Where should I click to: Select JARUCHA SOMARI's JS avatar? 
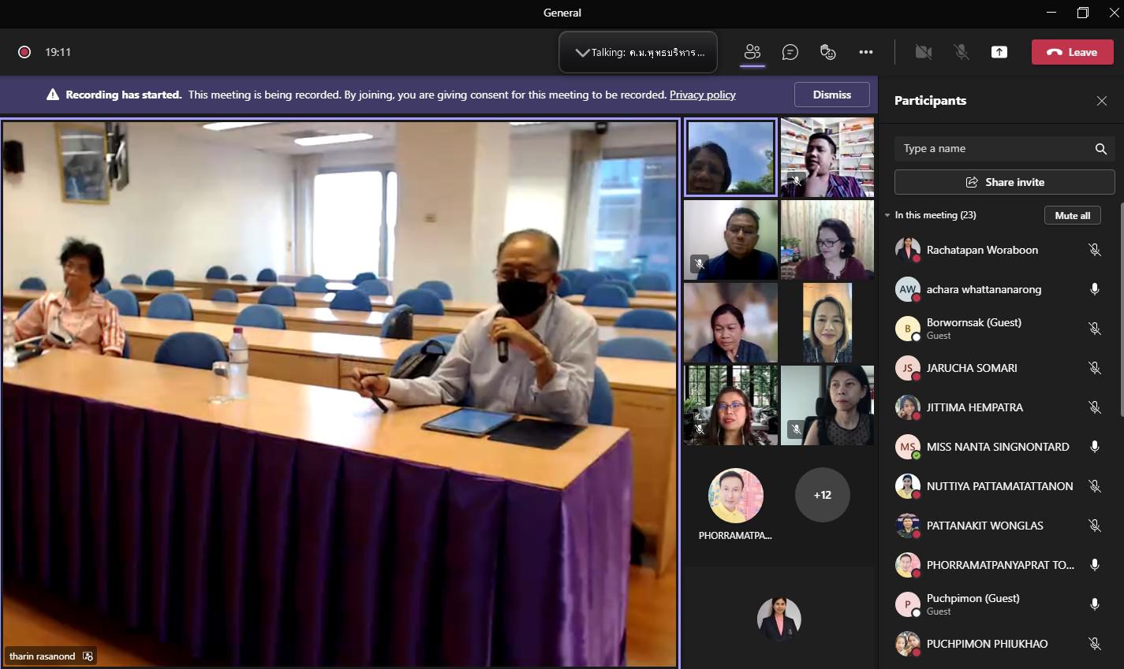pos(908,368)
